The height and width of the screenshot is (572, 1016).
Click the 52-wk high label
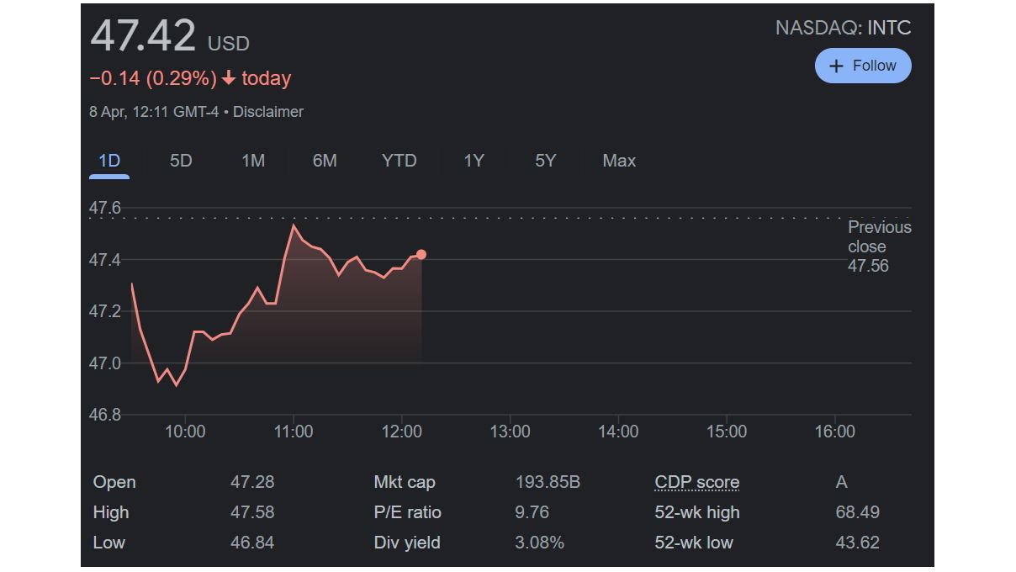click(x=697, y=512)
